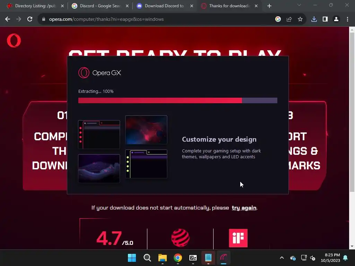Screen dimensions: 355x266
Task: Click the muted volume tray icon
Action: (x=313, y=258)
